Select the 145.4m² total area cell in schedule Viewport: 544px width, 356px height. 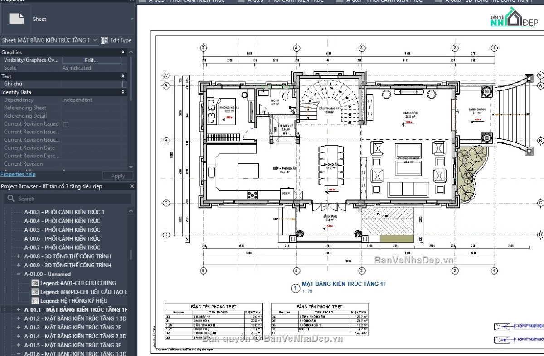(361, 333)
